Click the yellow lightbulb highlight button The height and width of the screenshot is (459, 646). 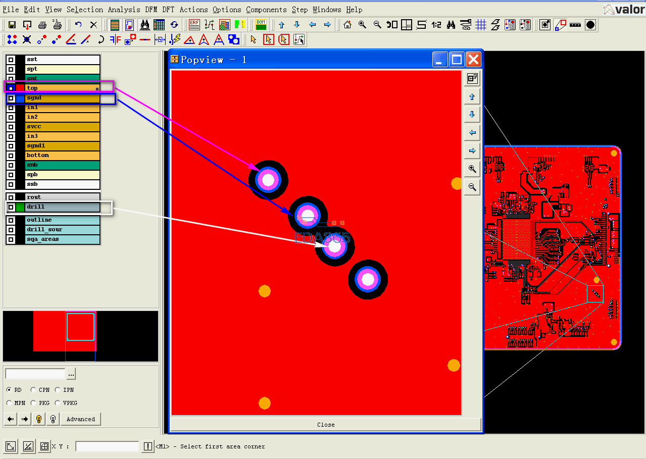click(38, 419)
